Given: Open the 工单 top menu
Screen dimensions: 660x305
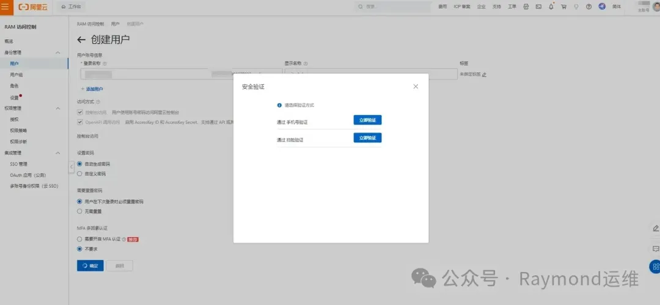Looking at the screenshot, I should (512, 7).
